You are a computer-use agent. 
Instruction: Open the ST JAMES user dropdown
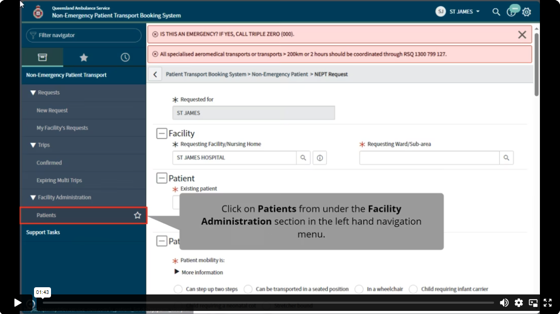click(x=464, y=12)
